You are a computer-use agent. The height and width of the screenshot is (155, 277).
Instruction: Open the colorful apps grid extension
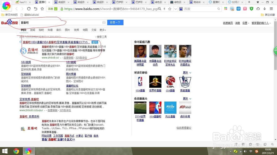click(x=225, y=9)
